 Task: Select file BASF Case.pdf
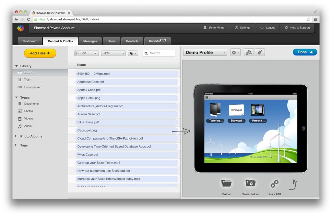[x=127, y=122]
